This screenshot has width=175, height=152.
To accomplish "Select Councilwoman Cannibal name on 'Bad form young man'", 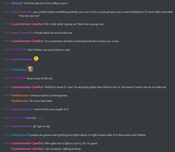I will 27,24.
